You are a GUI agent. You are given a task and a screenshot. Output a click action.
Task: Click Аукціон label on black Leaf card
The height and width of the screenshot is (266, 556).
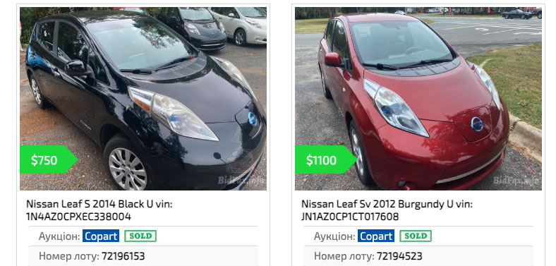(x=59, y=236)
